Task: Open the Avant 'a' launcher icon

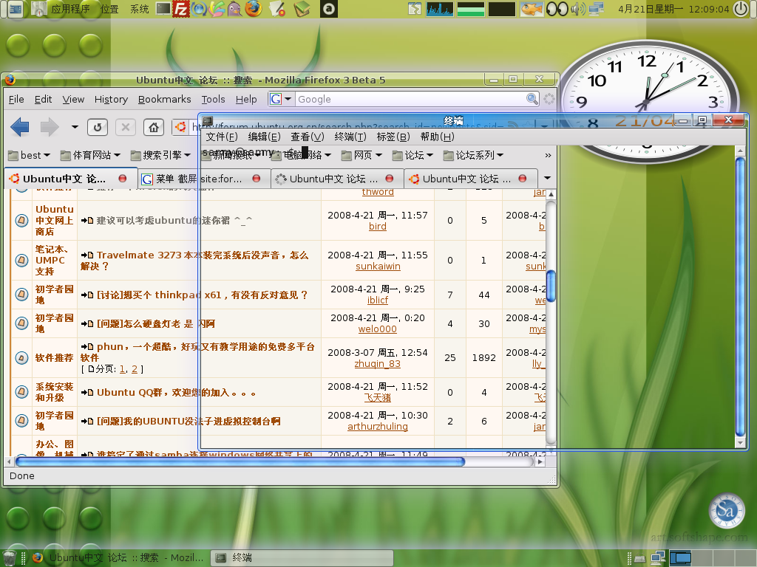Action: tap(329, 9)
